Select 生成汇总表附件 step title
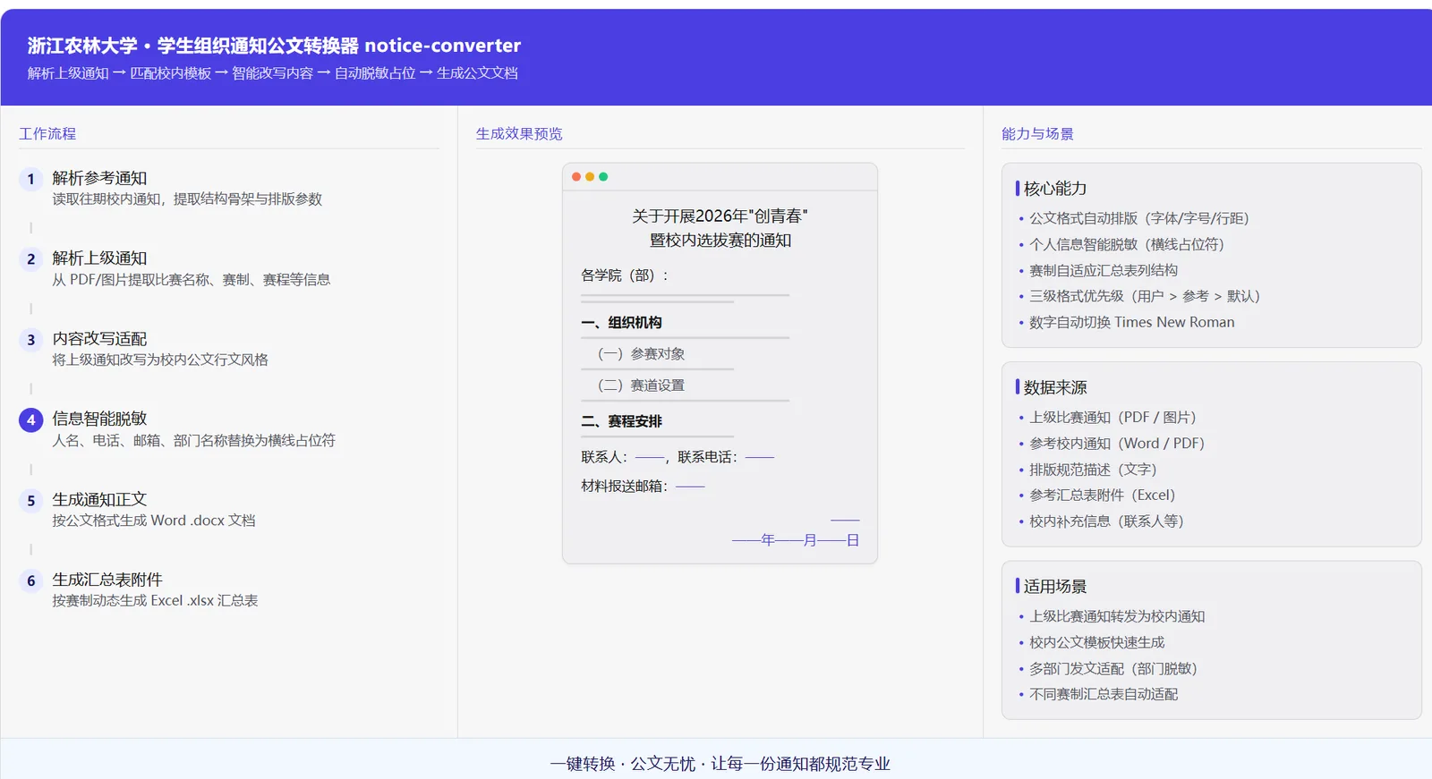The width and height of the screenshot is (1432, 779). (x=107, y=580)
